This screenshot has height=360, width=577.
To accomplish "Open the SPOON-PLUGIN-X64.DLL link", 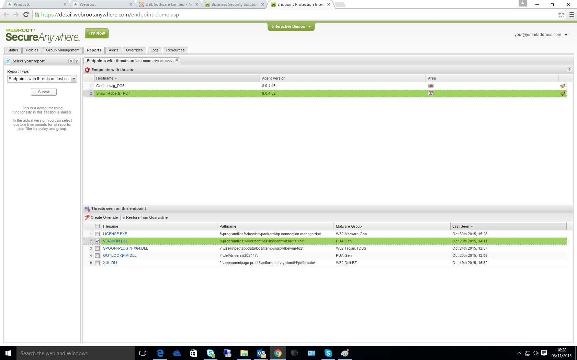I will [x=125, y=248].
